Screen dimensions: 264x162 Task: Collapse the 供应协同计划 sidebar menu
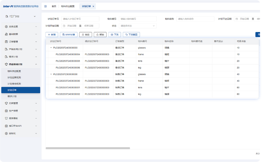[x=36, y=64]
